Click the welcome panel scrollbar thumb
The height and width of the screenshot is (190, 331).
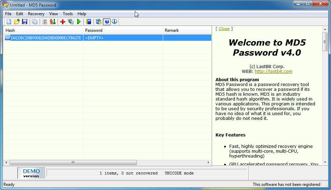(325, 42)
